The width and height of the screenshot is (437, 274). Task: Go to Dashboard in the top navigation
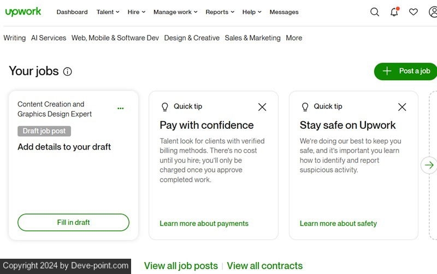[72, 12]
